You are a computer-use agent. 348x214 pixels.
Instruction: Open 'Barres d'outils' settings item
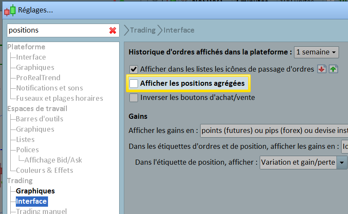[39, 119]
